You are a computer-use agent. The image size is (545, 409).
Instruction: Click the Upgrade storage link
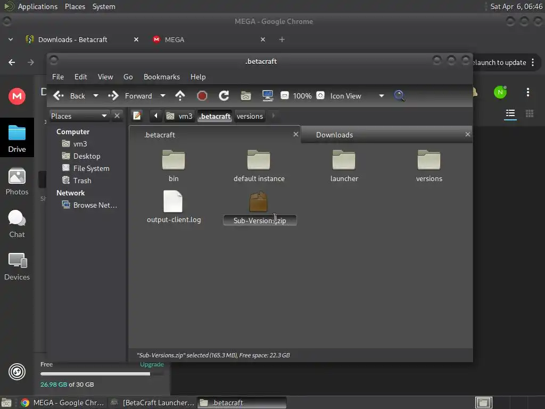(x=152, y=364)
